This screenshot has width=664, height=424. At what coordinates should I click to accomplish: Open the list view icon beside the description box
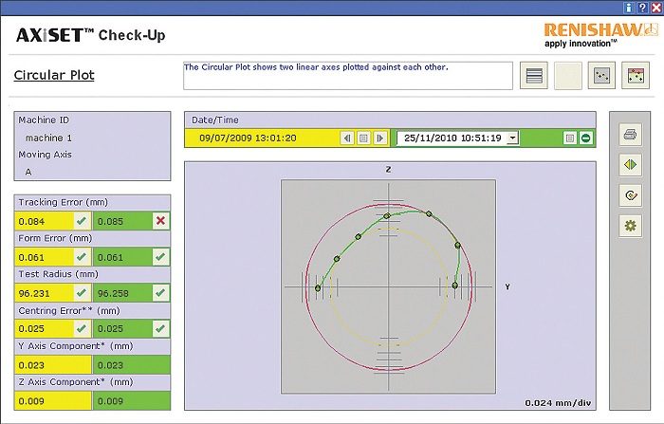(533, 75)
